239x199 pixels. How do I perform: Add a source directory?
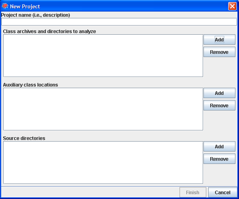point(219,146)
